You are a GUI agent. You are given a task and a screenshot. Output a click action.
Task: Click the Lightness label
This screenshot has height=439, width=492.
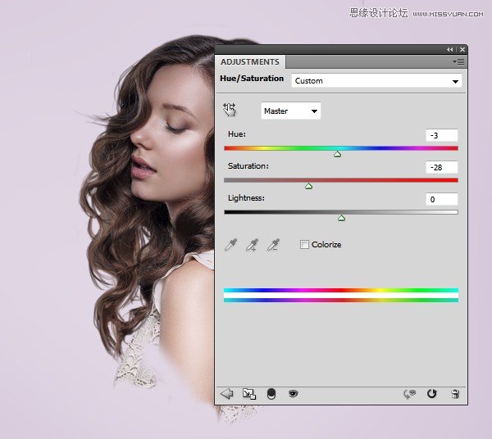(246, 198)
